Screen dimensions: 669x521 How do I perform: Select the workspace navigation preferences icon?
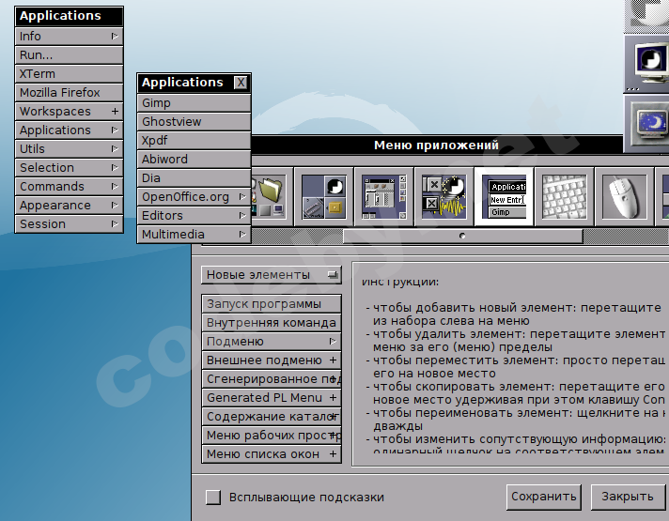(384, 196)
